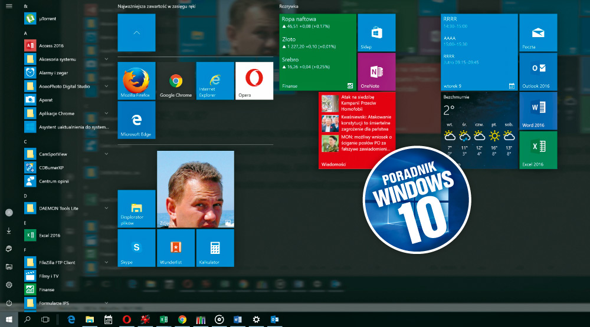Open the Excel 2016 tile
The image size is (590, 327).
(x=538, y=150)
